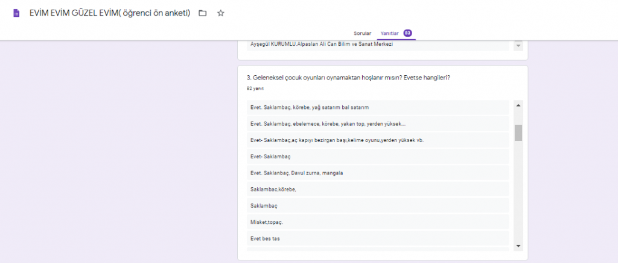Image resolution: width=618 pixels, height=263 pixels.
Task: Open the move to folder icon
Action: click(x=203, y=13)
